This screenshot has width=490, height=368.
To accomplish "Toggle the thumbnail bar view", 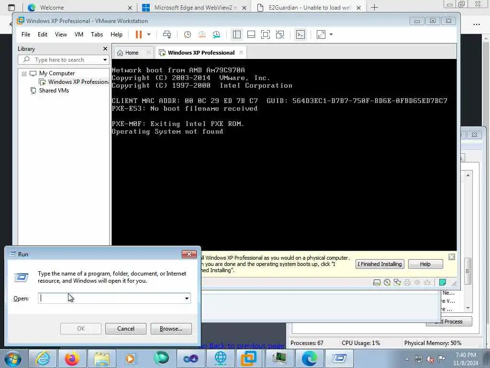I will click(251, 34).
